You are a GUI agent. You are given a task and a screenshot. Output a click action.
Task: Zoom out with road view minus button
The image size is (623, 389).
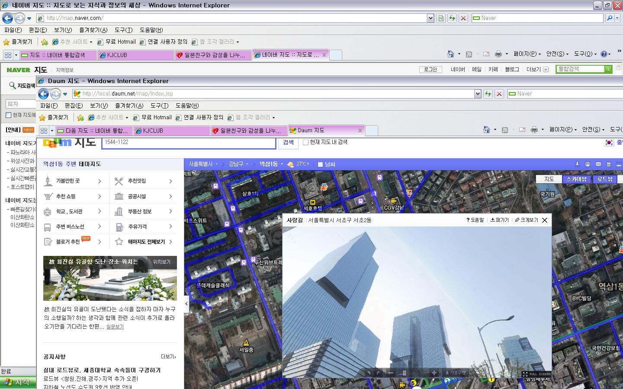pyautogui.click(x=391, y=373)
